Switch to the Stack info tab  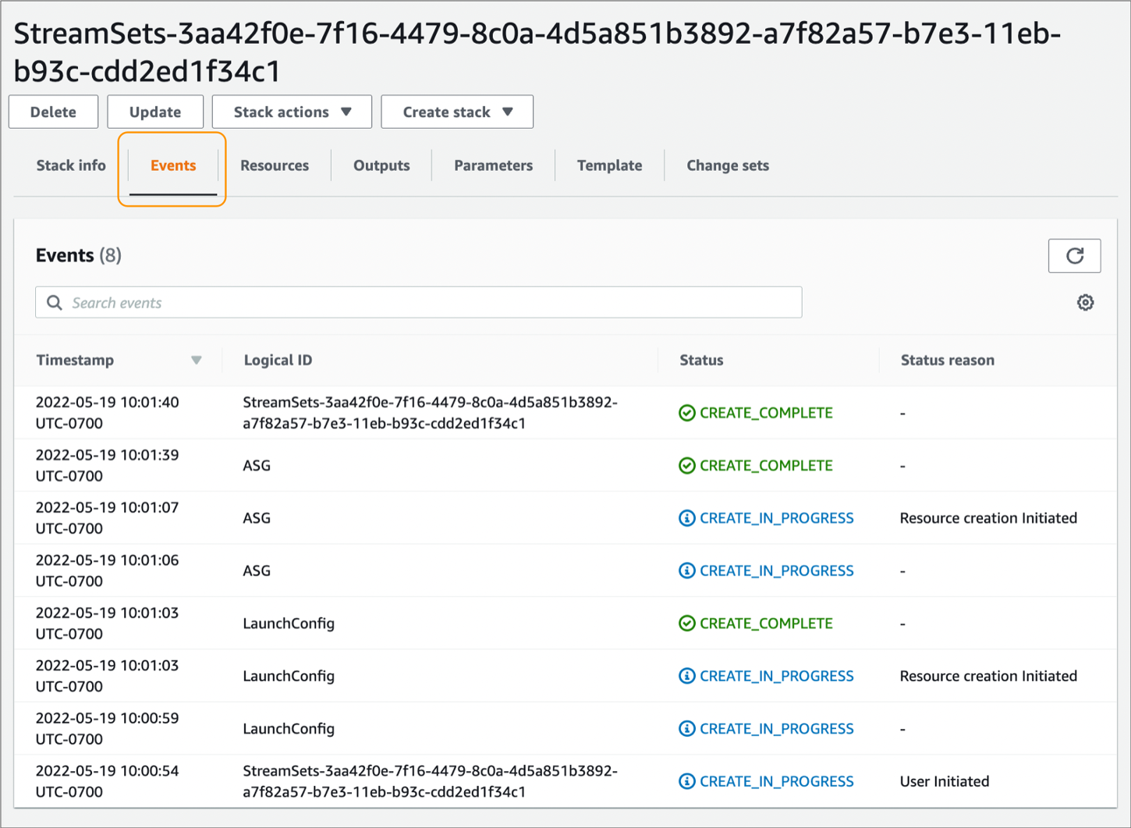[71, 165]
